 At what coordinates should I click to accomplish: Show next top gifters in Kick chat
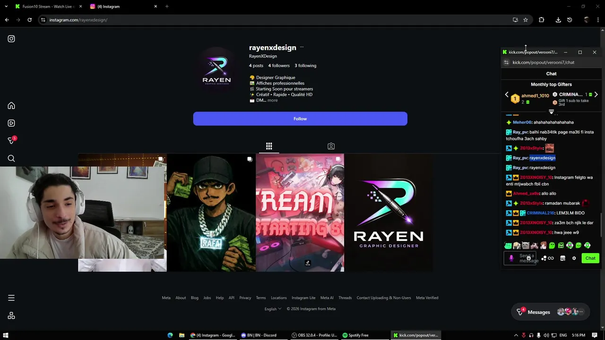(x=596, y=94)
